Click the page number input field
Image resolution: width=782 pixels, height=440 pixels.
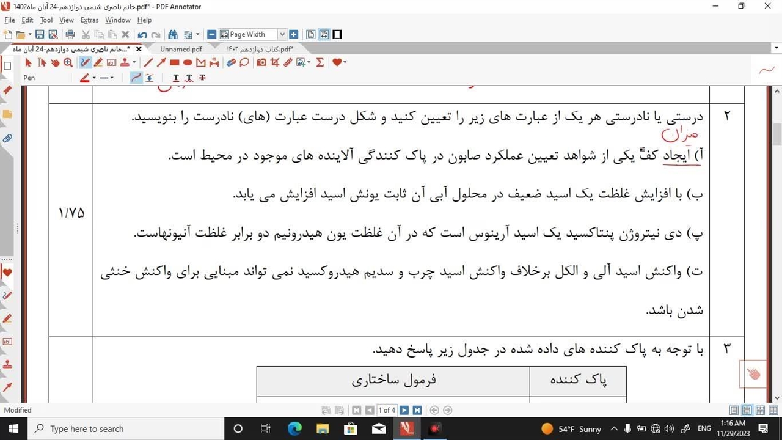point(387,411)
